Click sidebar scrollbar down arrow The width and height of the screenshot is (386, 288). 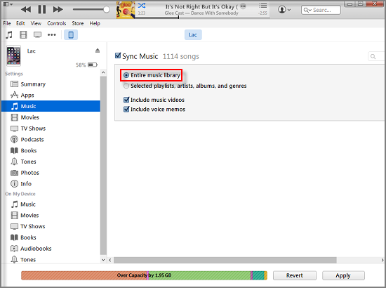103,260
